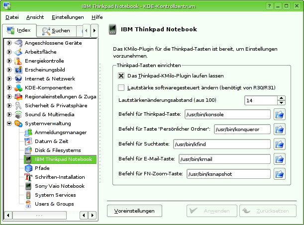This screenshot has height=225, width=304.
Task: Click the /usr/bin/konsole command field
Action: pos(227,114)
